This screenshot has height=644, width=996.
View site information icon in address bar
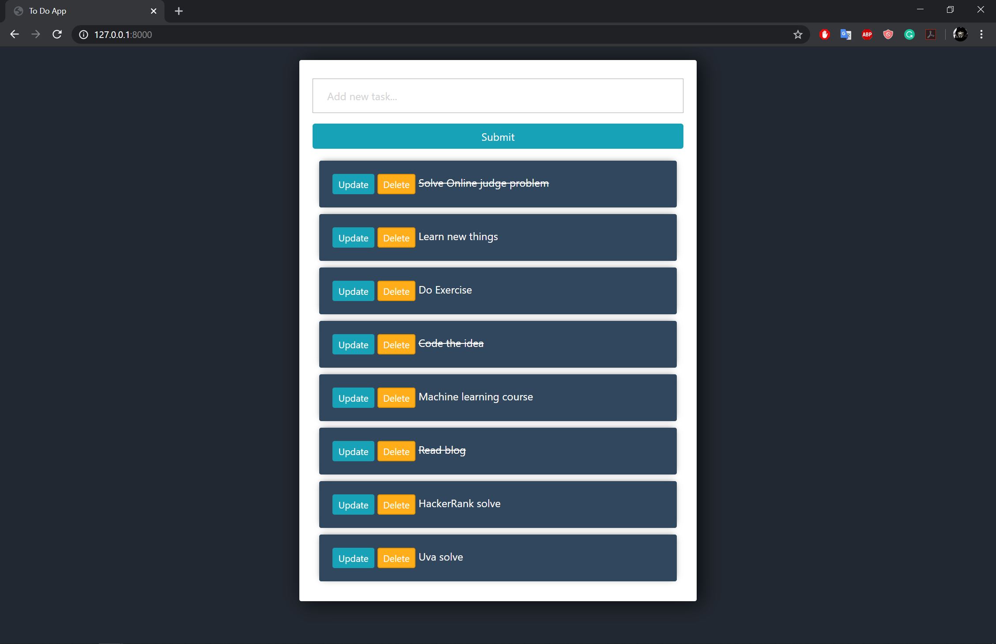pos(83,34)
